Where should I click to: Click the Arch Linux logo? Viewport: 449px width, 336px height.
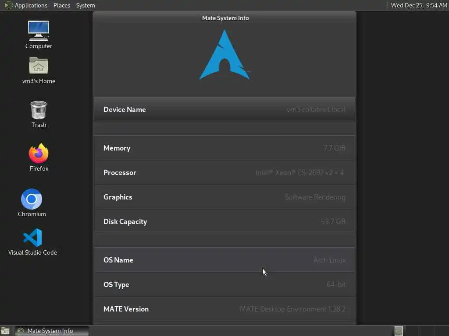pyautogui.click(x=224, y=55)
